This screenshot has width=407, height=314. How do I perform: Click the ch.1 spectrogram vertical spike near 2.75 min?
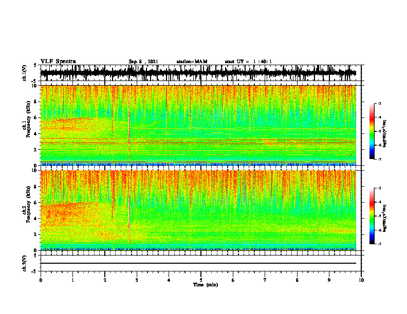point(129,122)
